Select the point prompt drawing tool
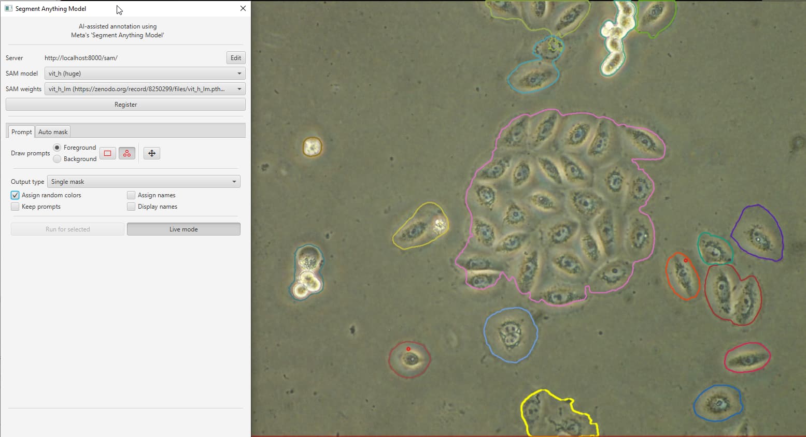806x437 pixels. (127, 153)
